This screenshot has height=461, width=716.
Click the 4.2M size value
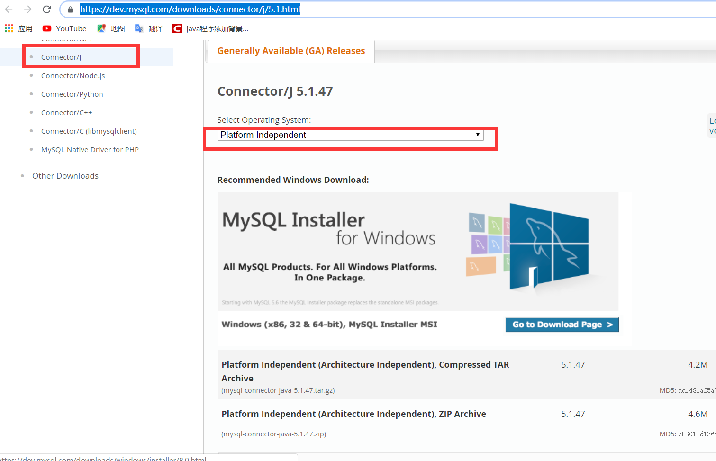pyautogui.click(x=698, y=365)
